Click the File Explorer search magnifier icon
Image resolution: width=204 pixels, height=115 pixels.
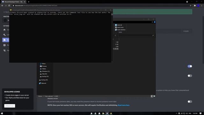[153, 35]
